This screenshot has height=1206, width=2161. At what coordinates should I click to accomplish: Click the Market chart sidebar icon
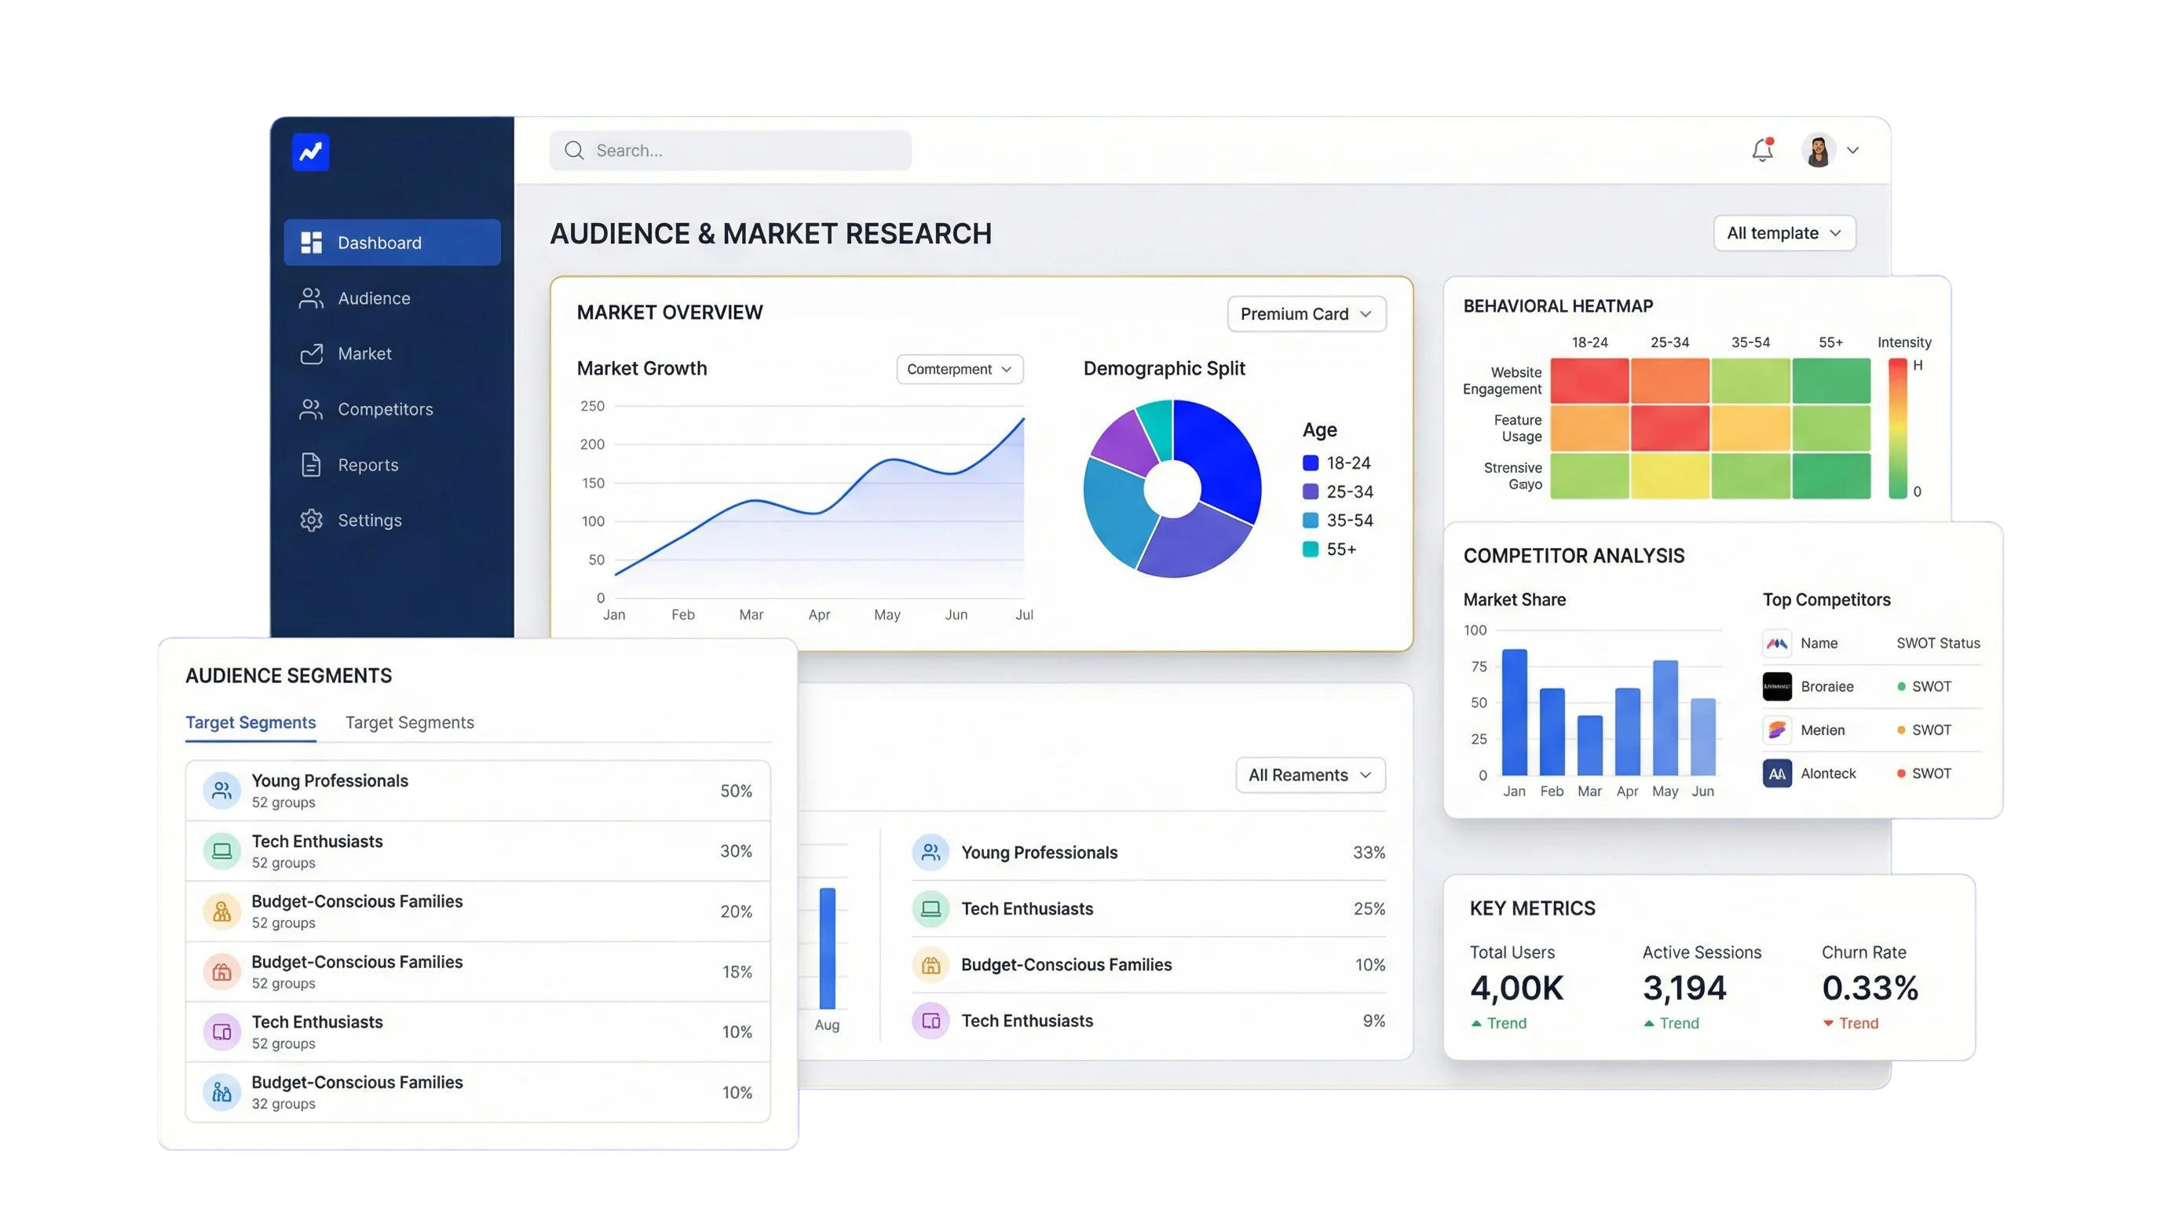pyautogui.click(x=311, y=354)
